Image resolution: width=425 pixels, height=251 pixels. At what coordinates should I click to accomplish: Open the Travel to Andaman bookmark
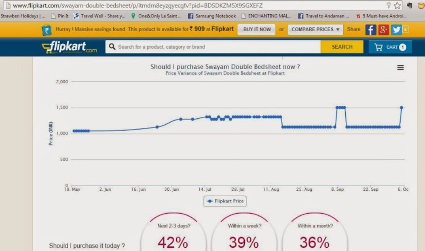(324, 16)
